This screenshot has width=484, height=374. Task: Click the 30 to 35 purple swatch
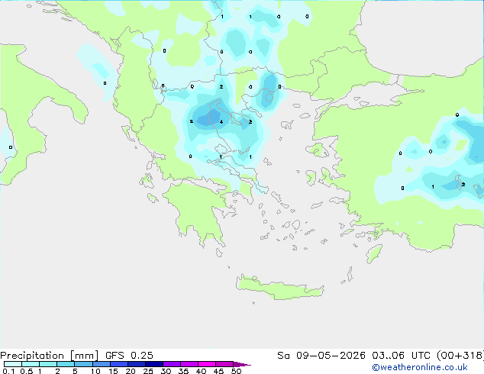pos(172,364)
